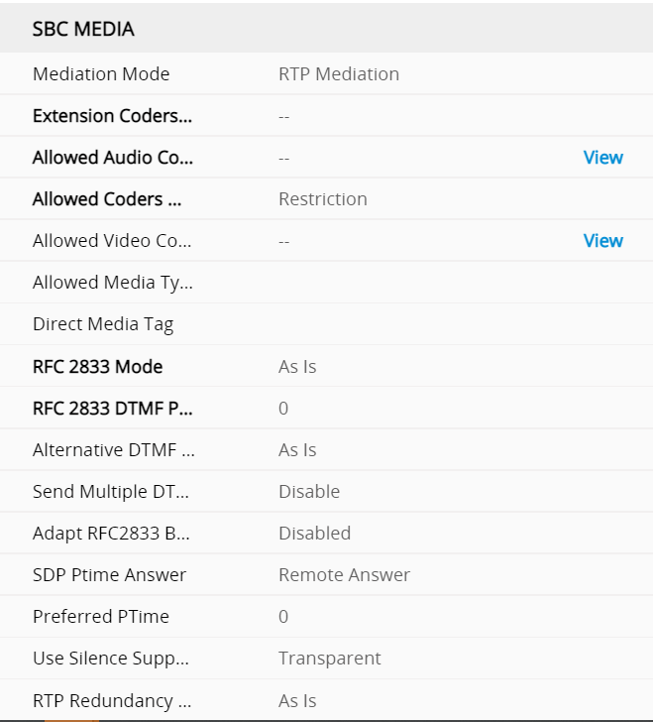653x722 pixels.
Task: Click the RTP Mediation value
Action: (x=339, y=74)
